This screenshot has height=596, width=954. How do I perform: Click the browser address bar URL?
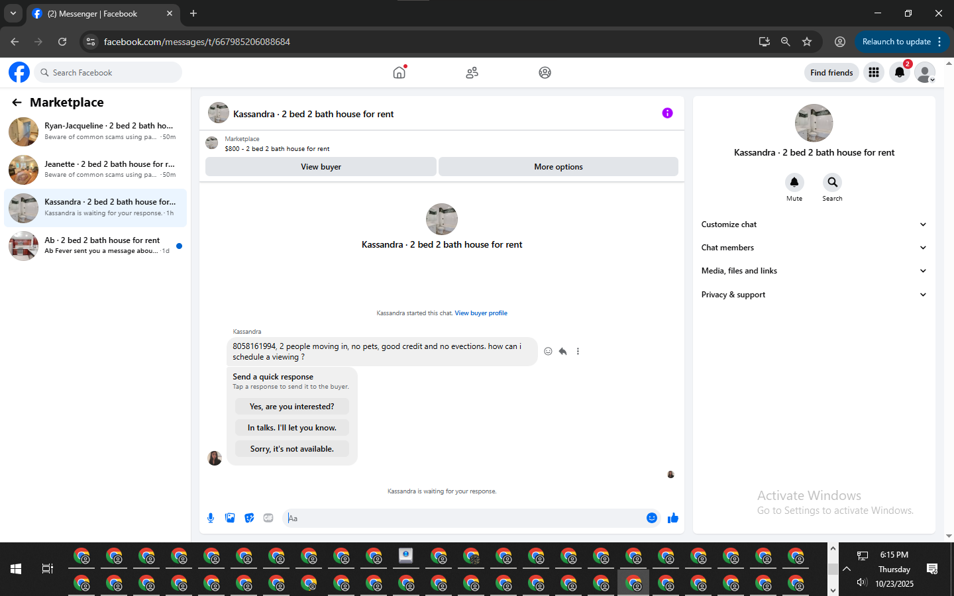[197, 42]
